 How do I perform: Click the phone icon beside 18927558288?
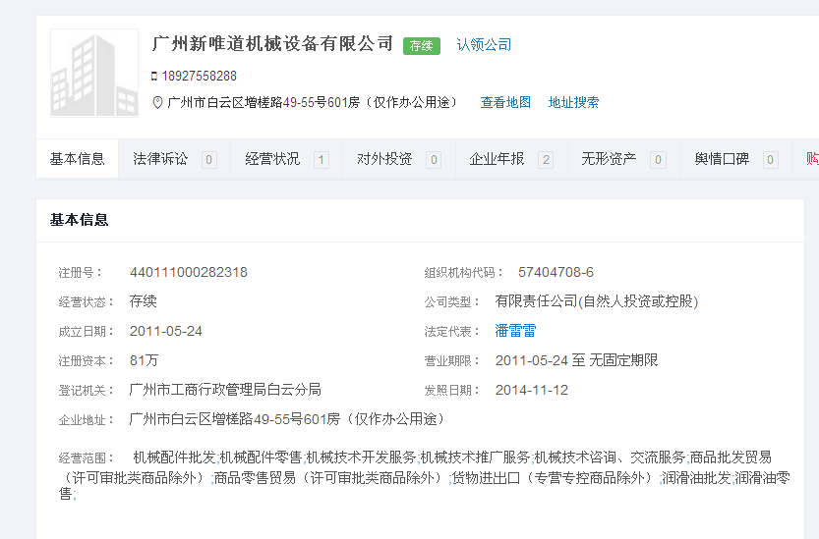click(x=154, y=77)
